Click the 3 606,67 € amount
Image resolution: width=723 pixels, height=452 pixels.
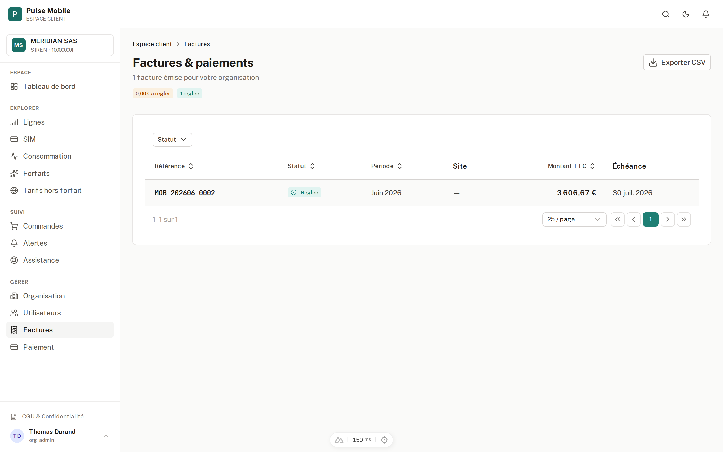click(x=576, y=193)
